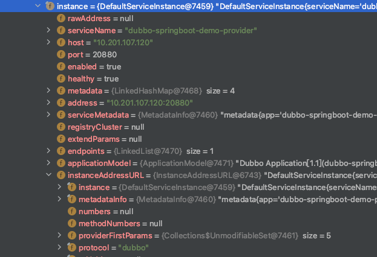Select address value "10.201.107.120:20880"
Image resolution: width=377 pixels, height=257 pixels.
[x=150, y=103]
